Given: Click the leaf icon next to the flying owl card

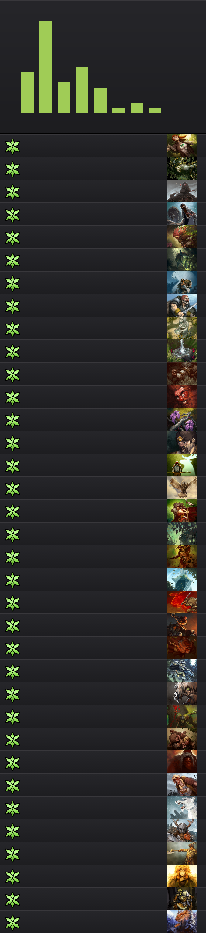Looking at the screenshot, I should tap(12, 489).
